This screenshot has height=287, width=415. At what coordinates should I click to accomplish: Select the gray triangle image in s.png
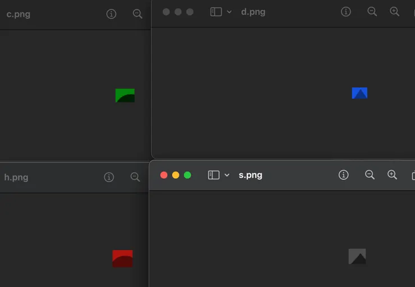[x=357, y=256]
